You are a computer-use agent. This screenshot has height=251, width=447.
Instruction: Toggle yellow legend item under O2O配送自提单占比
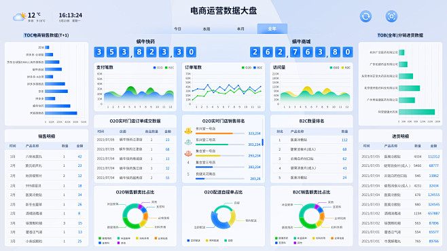[x=212, y=240]
